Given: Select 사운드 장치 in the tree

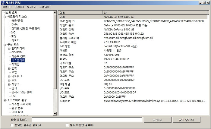Looking at the screenshot, I should click(18, 56).
